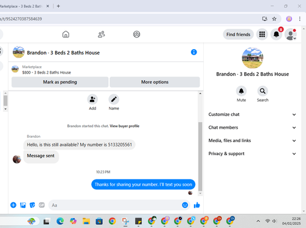Click the chat scrollbar up arrow

pos(200,94)
